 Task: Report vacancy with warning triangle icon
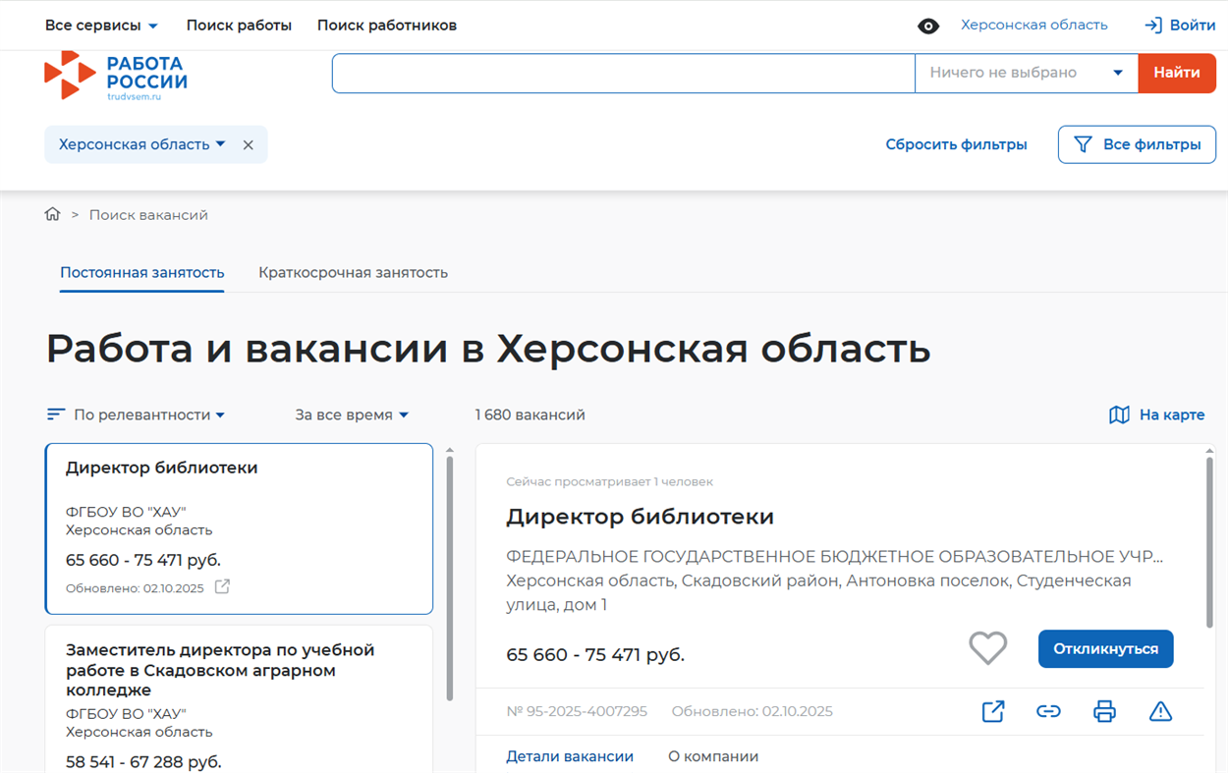point(1160,711)
